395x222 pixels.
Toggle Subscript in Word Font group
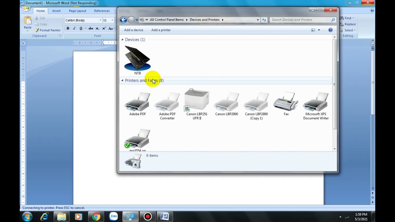coord(97,28)
